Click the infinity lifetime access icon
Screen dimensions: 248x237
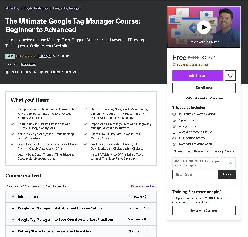pyautogui.click(x=174, y=138)
